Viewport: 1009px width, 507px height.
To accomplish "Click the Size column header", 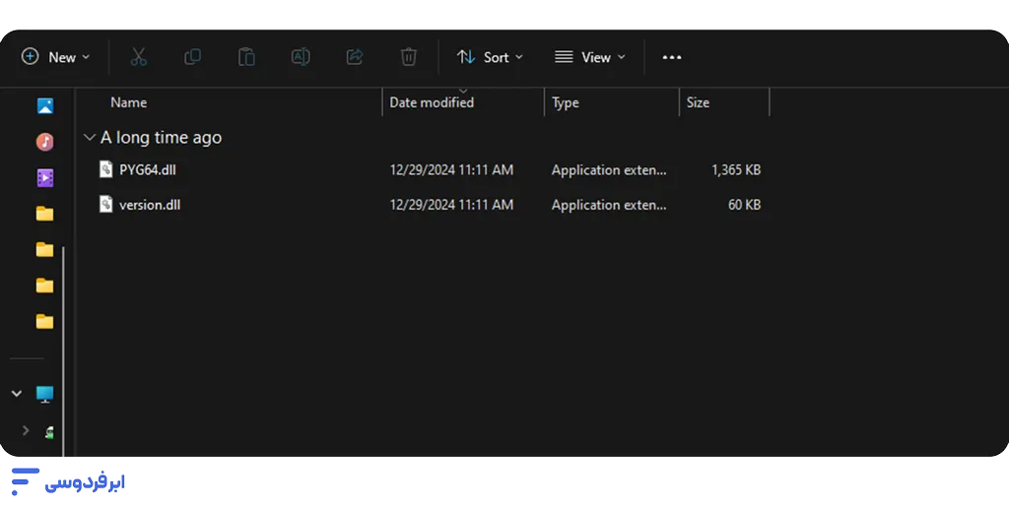I will 698,102.
